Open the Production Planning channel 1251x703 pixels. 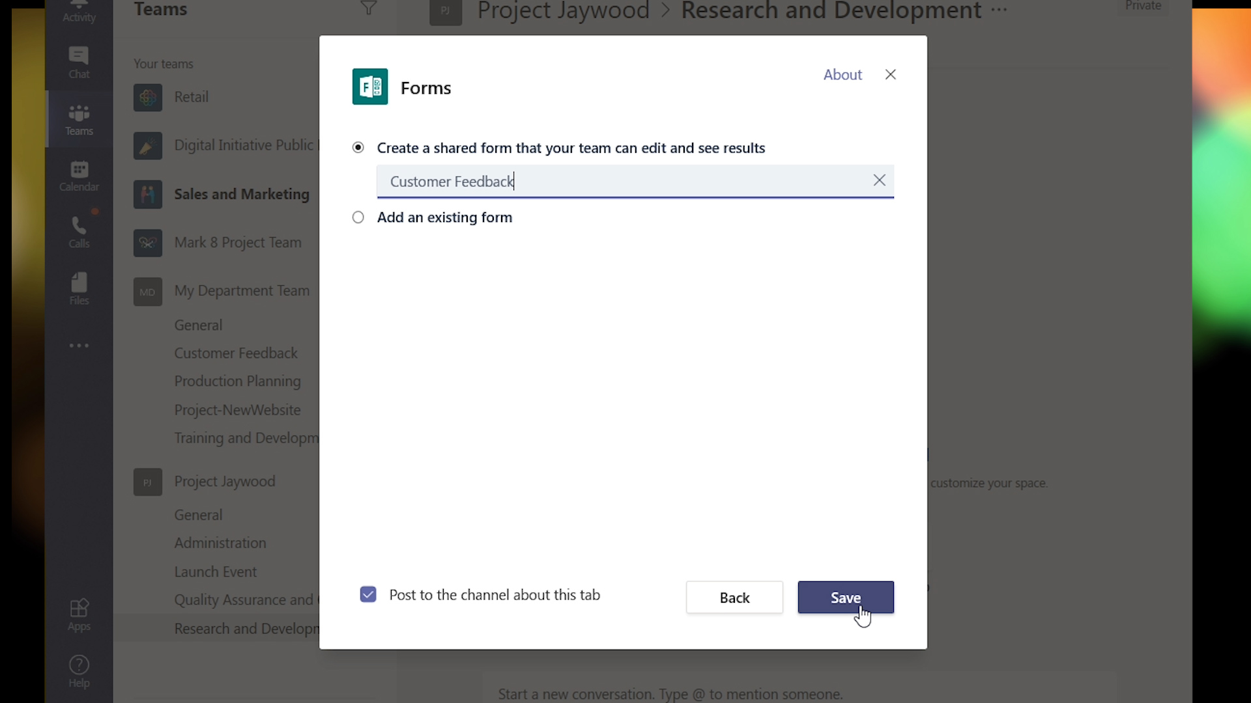237,381
